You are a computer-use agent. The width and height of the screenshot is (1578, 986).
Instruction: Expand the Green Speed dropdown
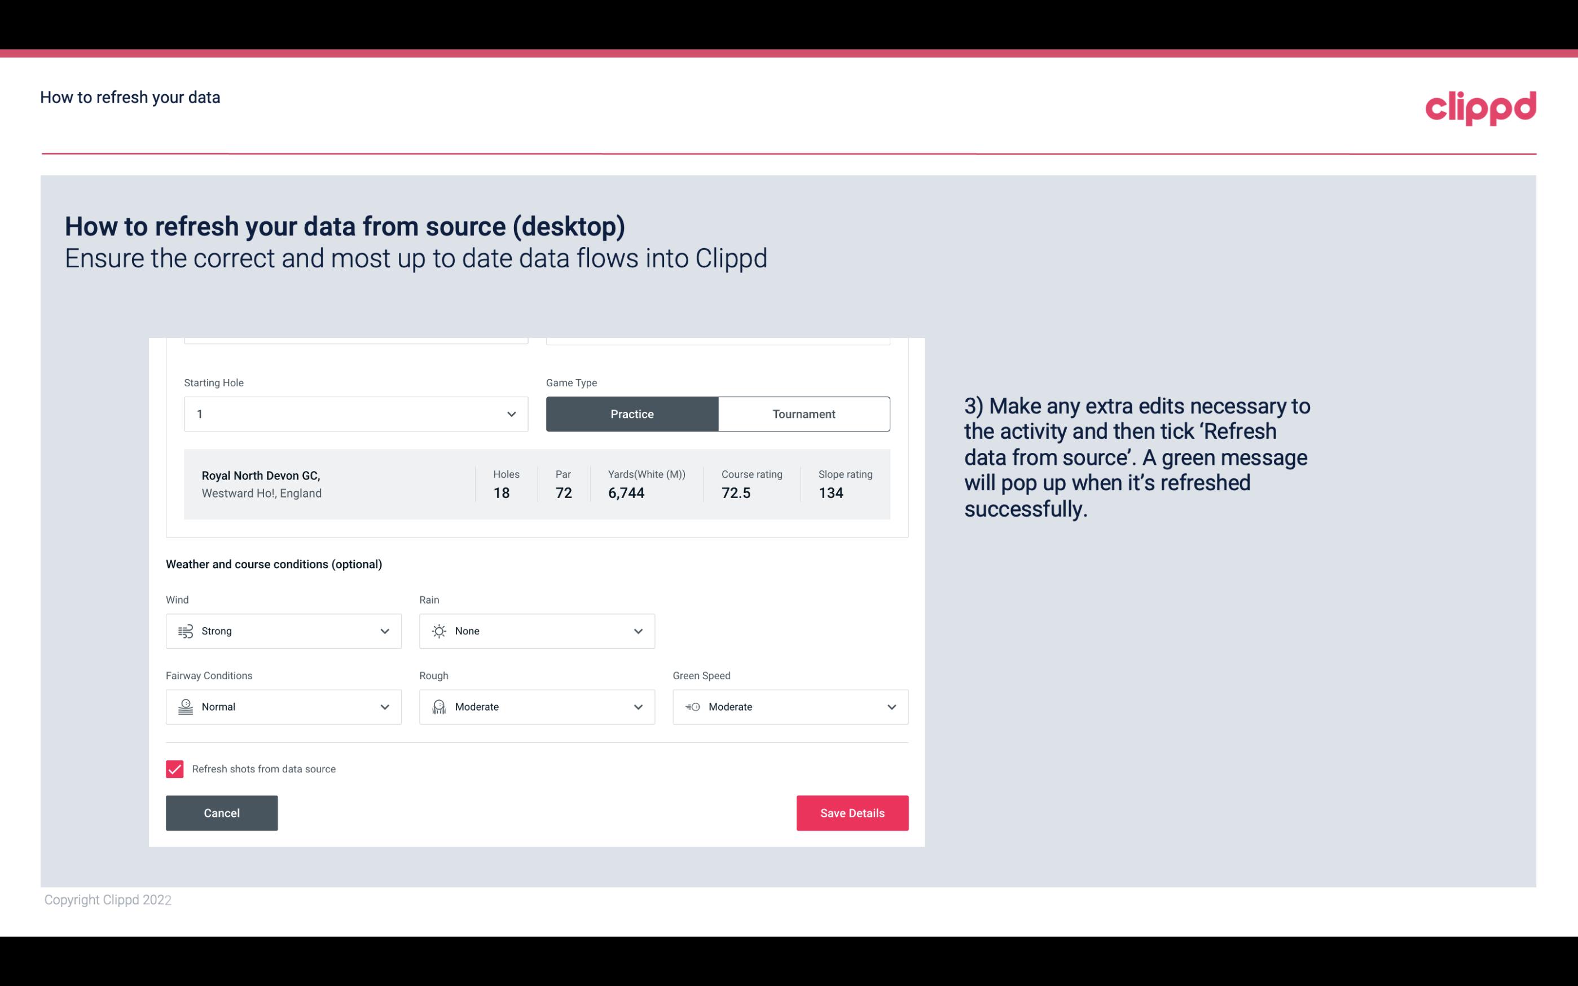click(x=892, y=707)
